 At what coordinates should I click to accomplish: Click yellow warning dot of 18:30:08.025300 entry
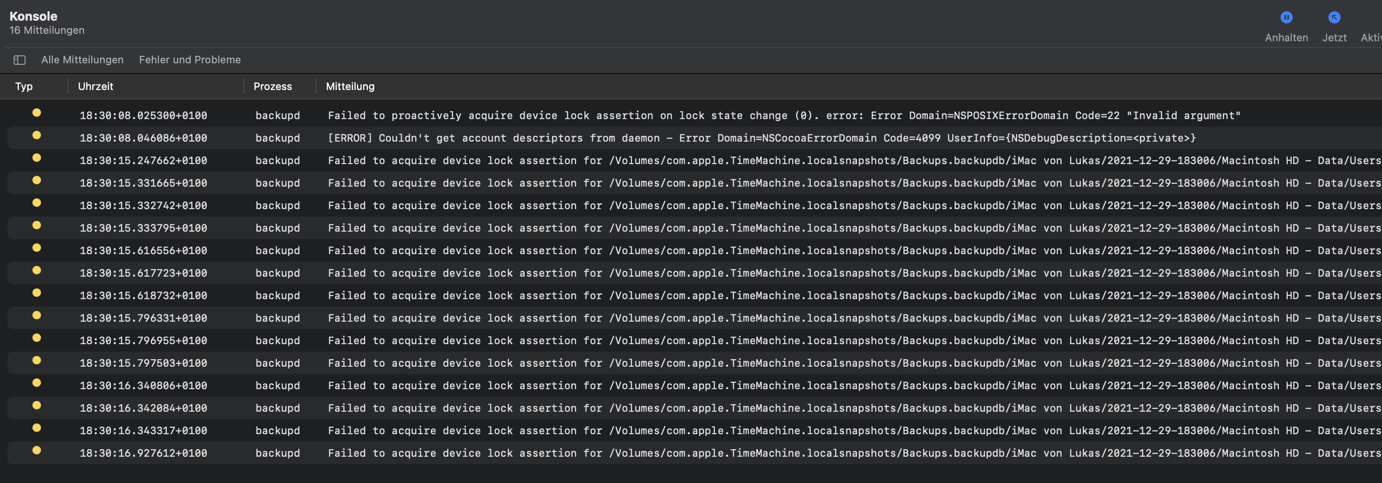coord(37,113)
